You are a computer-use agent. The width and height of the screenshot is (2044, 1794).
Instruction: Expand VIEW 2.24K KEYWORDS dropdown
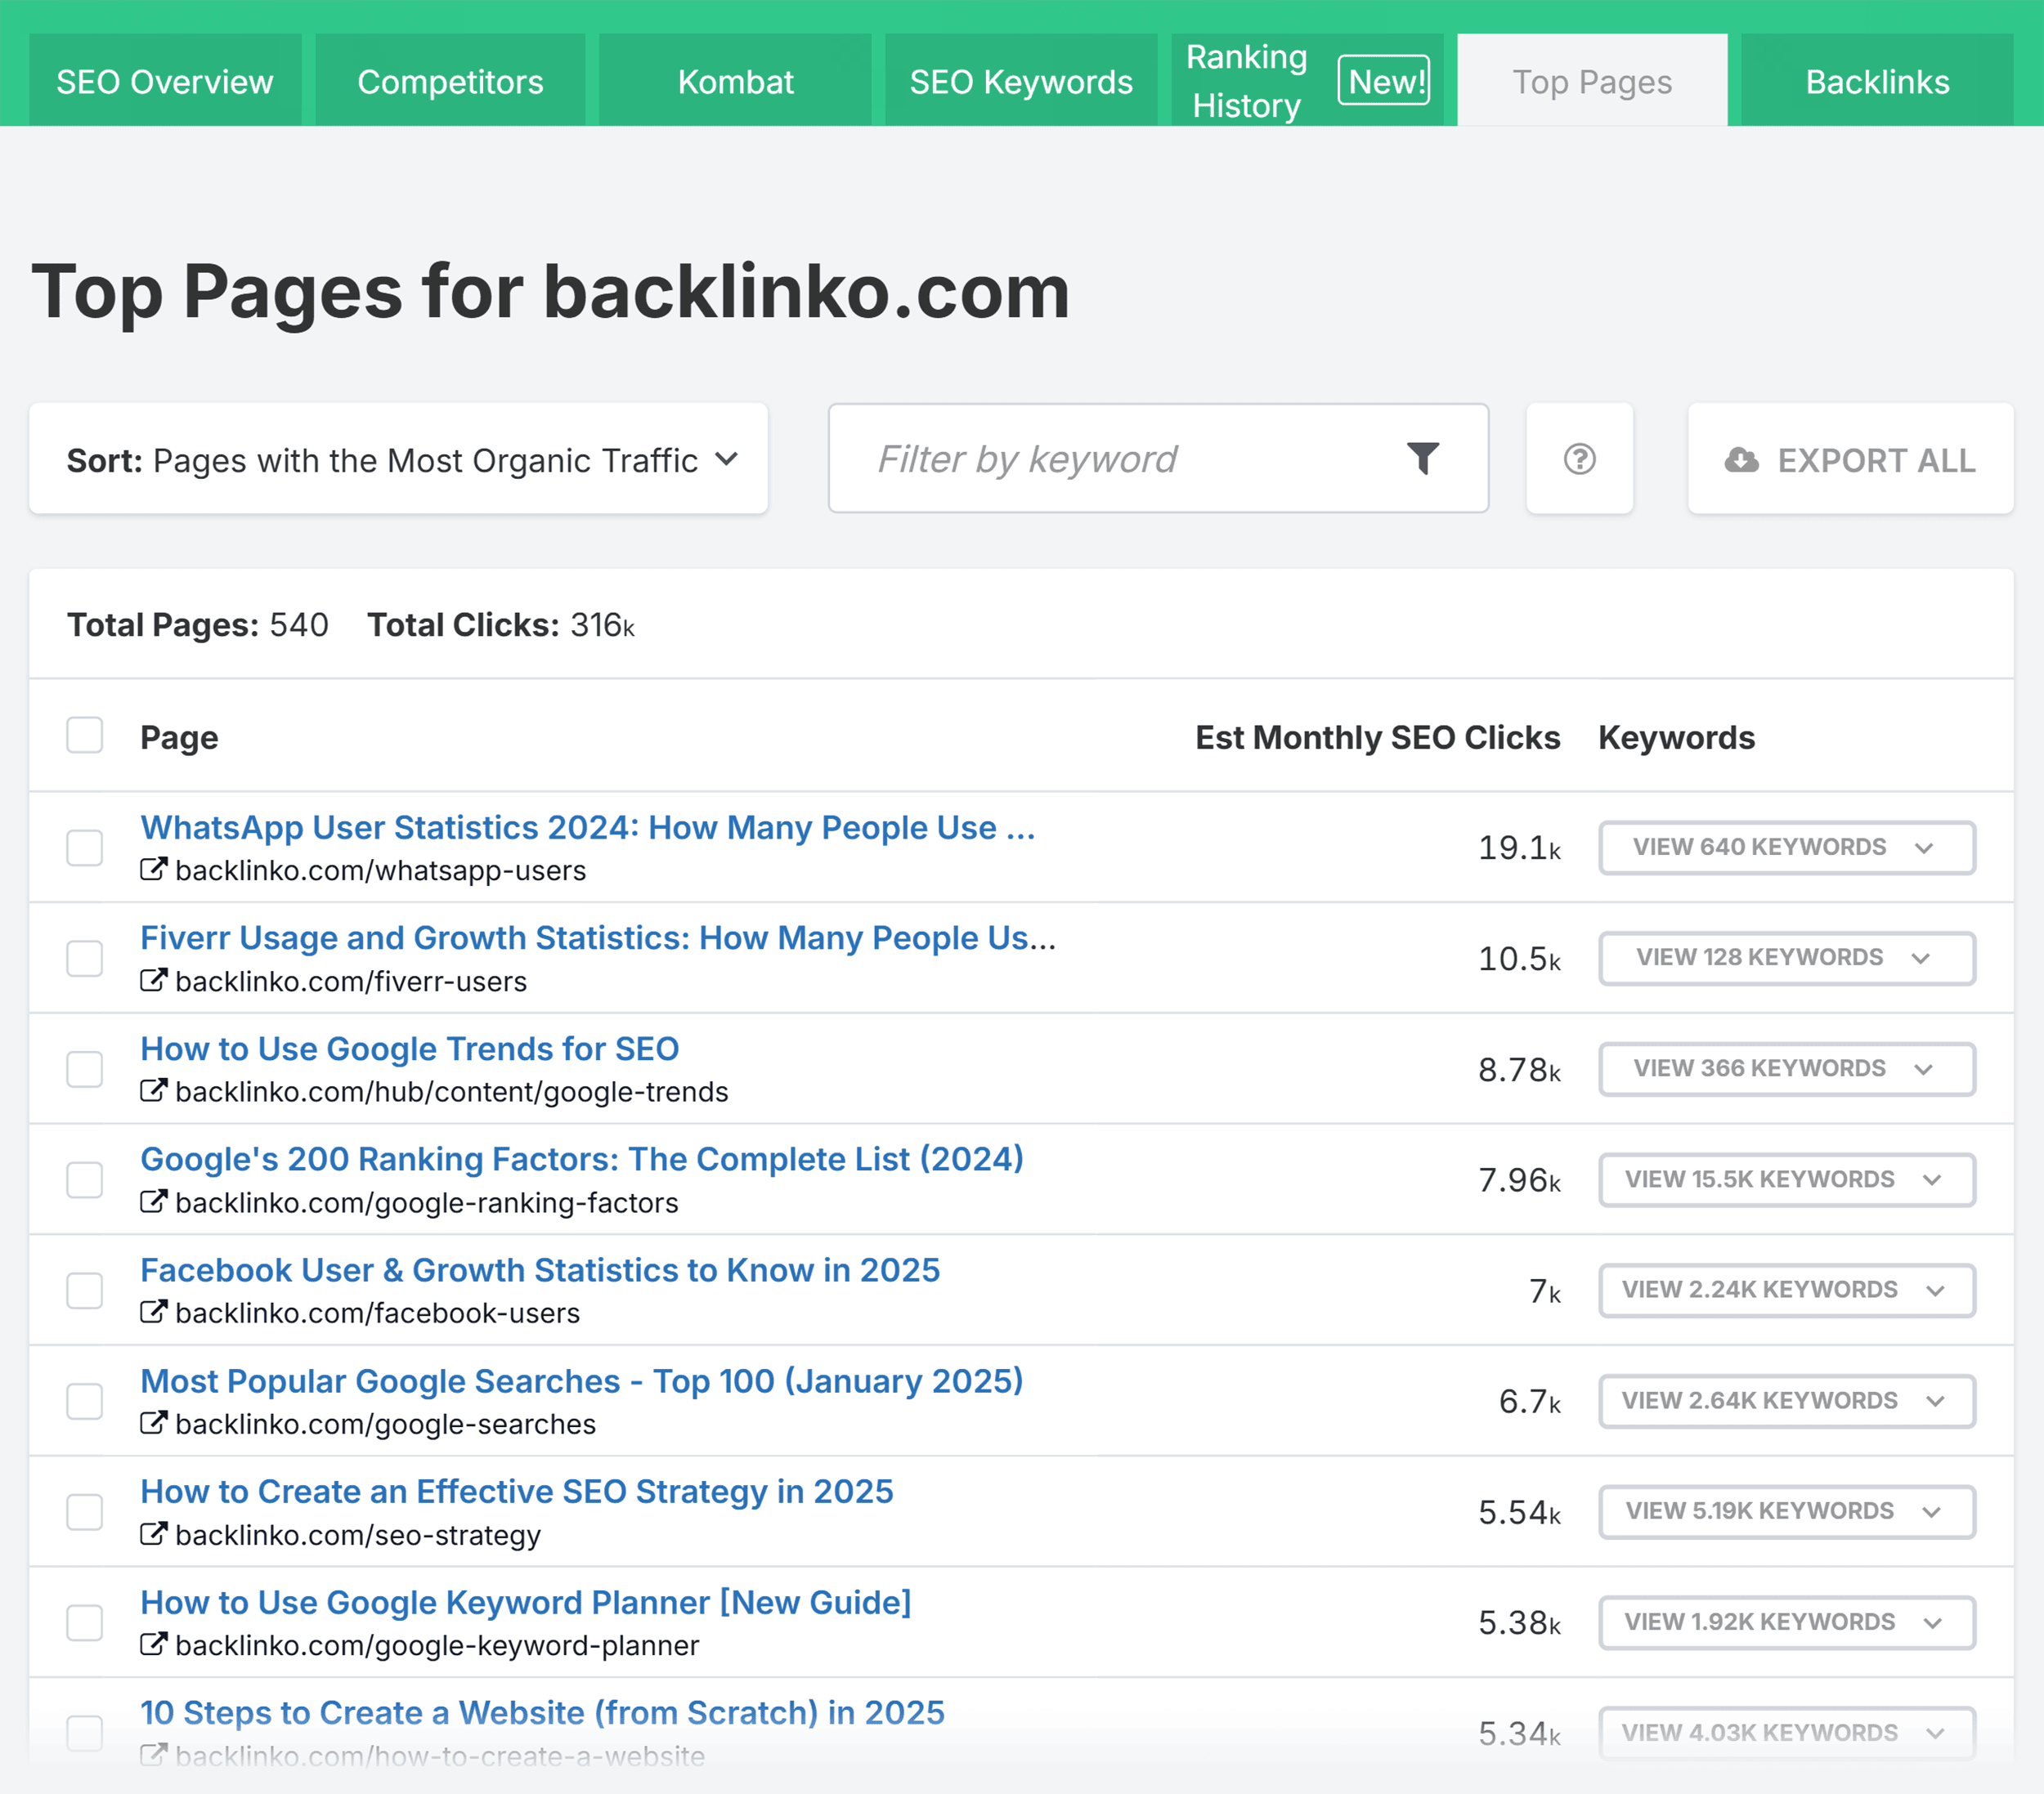click(1786, 1291)
